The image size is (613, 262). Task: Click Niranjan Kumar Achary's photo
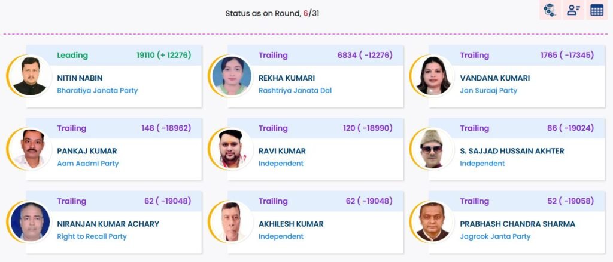29,221
